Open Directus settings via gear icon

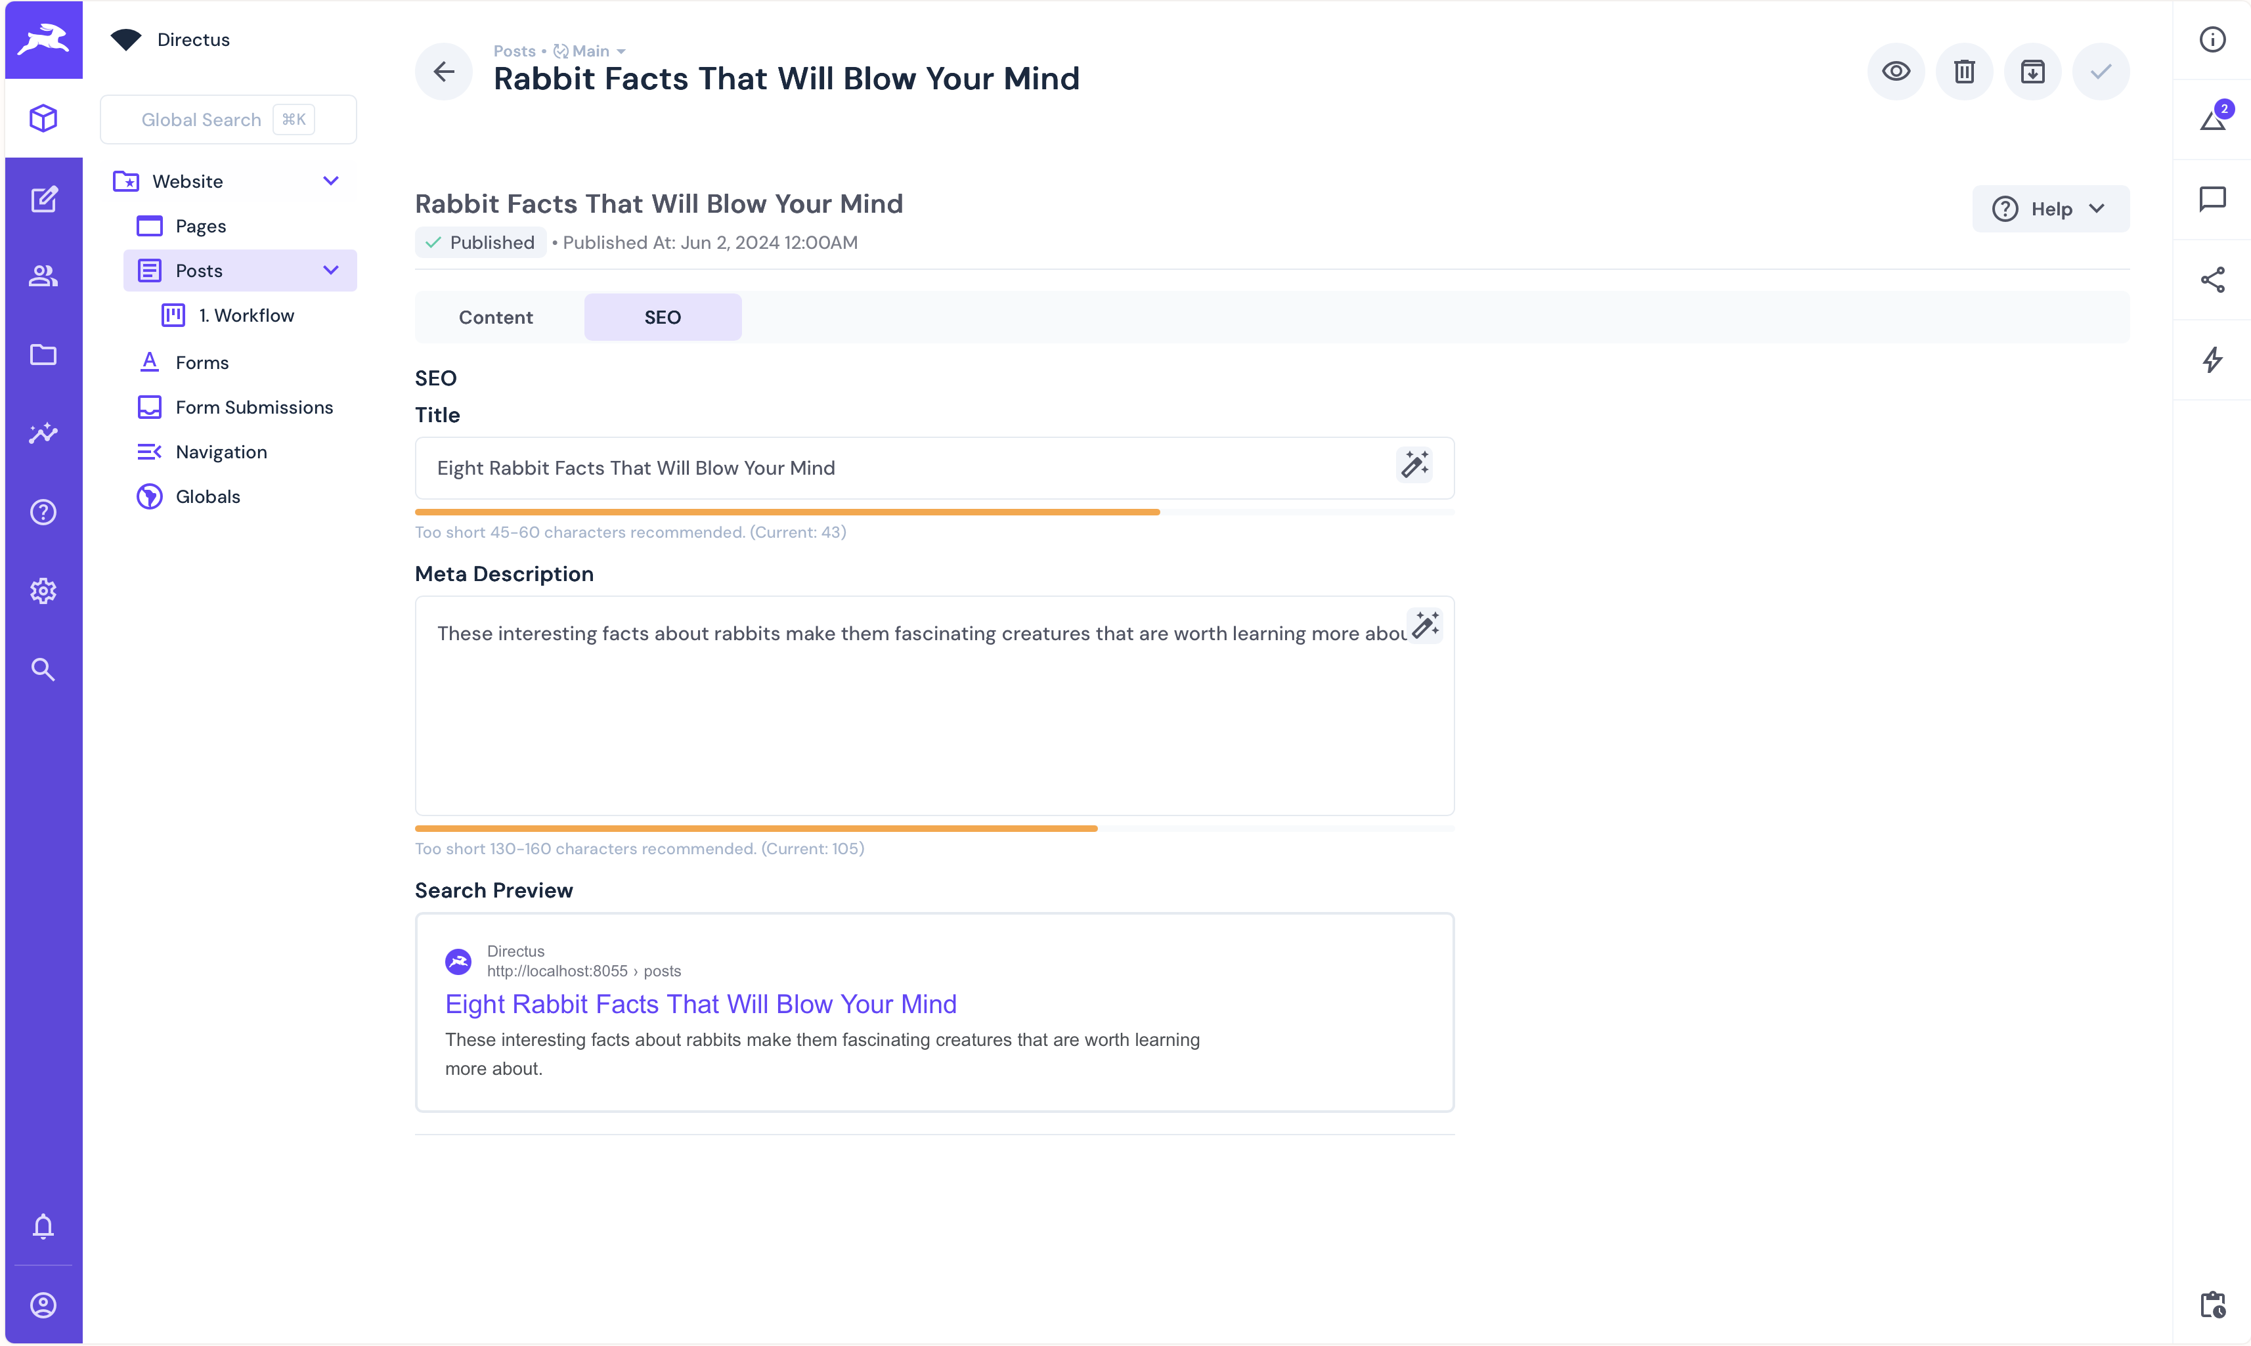coord(43,590)
